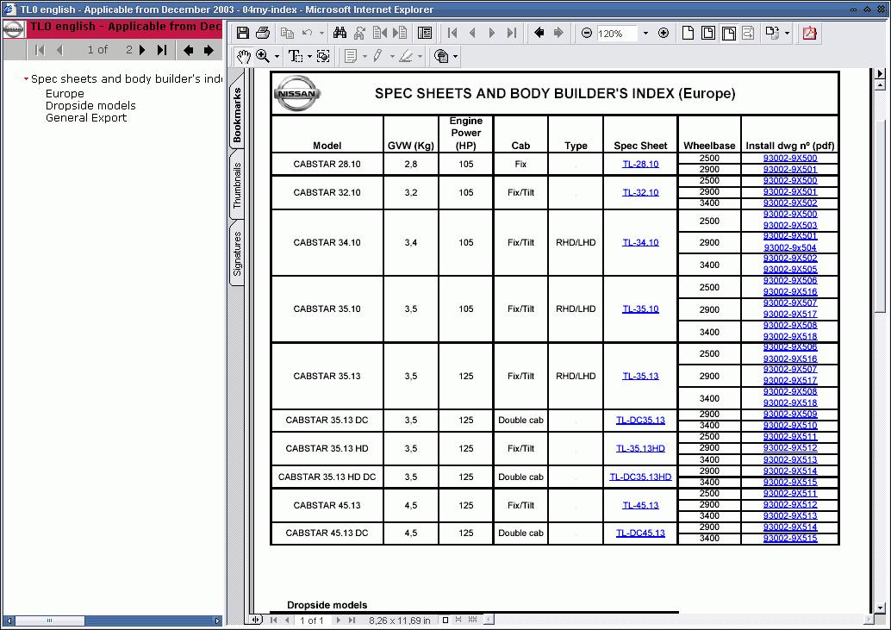This screenshot has width=891, height=630.
Task: Open Zoom tool options dropdown
Action: 277,56
